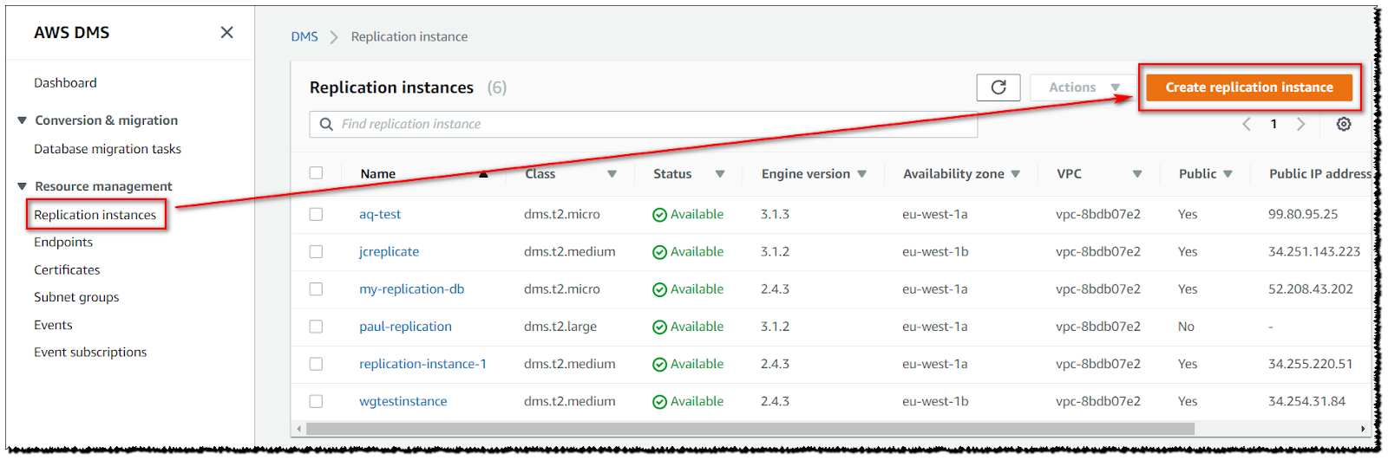Open Subnet groups in sidebar
This screenshot has width=1388, height=460.
[76, 297]
